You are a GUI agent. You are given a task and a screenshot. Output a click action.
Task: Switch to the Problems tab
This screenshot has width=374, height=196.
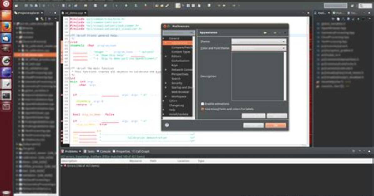(x=71, y=151)
